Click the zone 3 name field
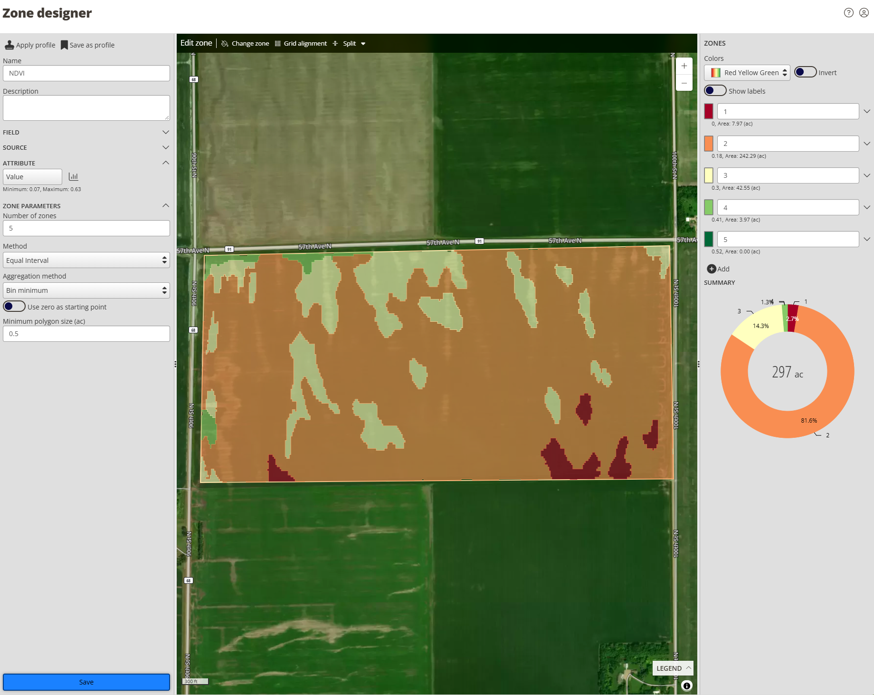 coord(788,175)
